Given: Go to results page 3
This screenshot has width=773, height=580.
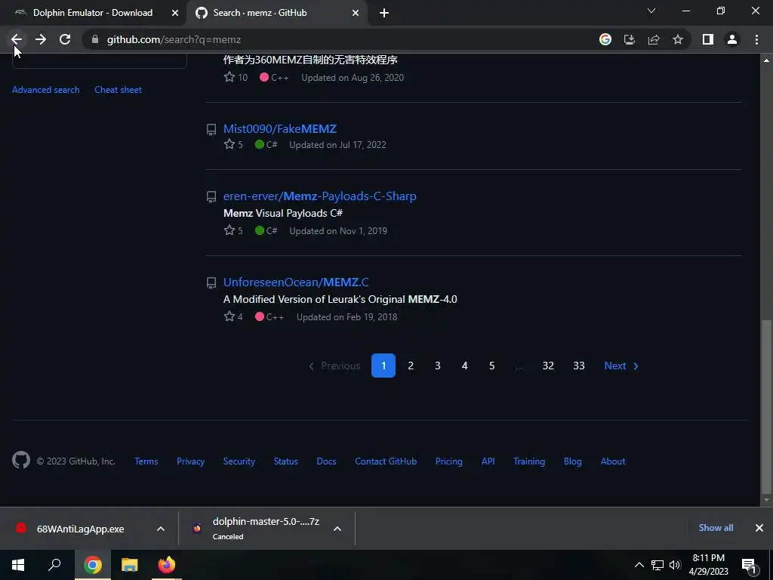Looking at the screenshot, I should coord(438,366).
